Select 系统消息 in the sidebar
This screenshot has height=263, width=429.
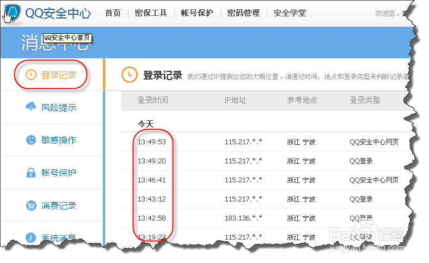(x=59, y=237)
